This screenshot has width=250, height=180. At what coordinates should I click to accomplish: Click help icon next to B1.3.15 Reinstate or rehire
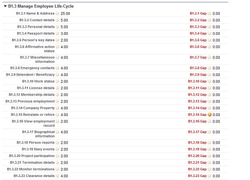point(58,115)
